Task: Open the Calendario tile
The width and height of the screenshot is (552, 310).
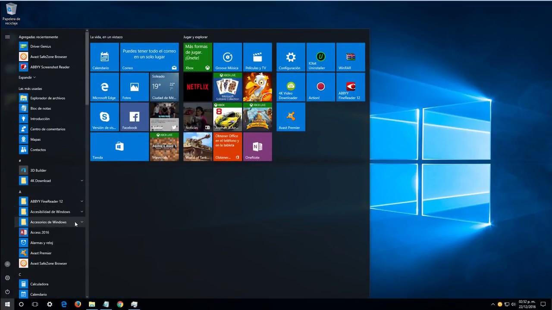Action: click(x=104, y=57)
